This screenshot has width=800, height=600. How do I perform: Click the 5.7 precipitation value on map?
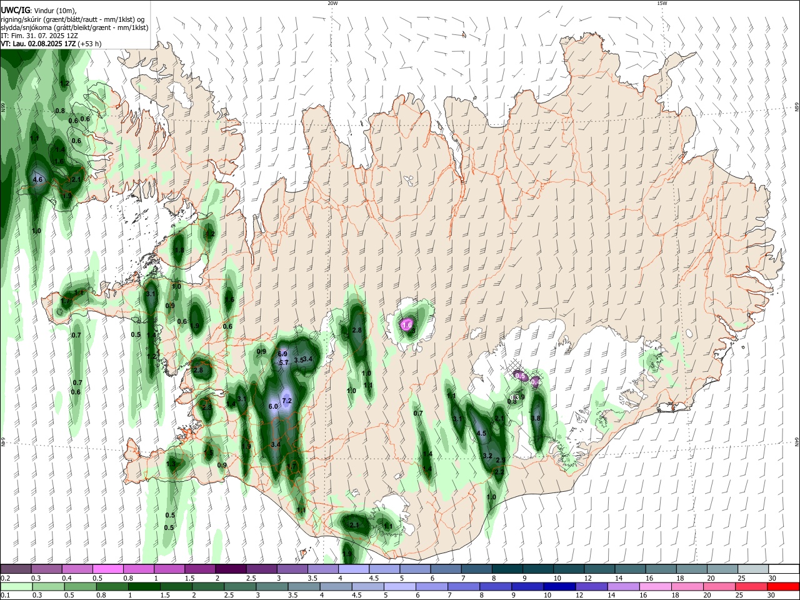pyautogui.click(x=284, y=362)
